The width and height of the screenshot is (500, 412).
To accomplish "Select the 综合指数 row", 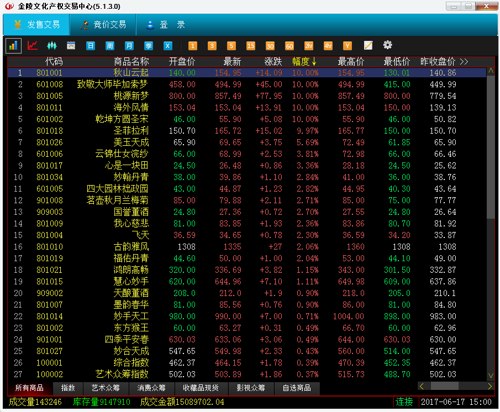I will pos(247,363).
